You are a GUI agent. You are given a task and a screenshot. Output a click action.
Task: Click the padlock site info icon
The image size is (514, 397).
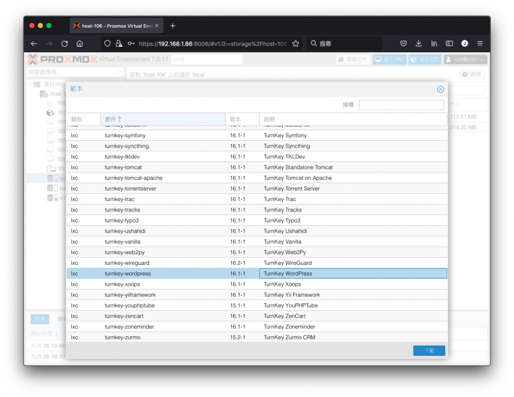pos(119,44)
